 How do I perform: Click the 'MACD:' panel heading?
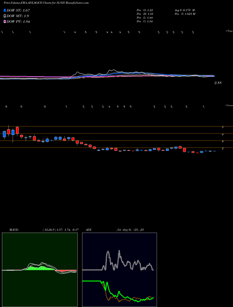pyautogui.click(x=14, y=230)
